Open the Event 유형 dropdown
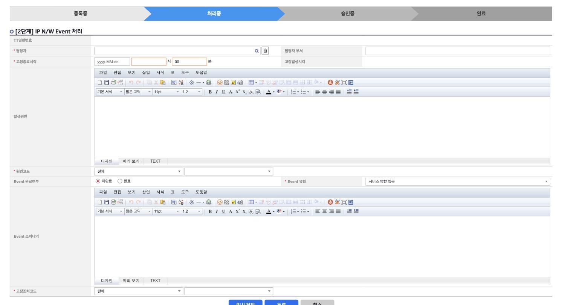 tap(458, 182)
